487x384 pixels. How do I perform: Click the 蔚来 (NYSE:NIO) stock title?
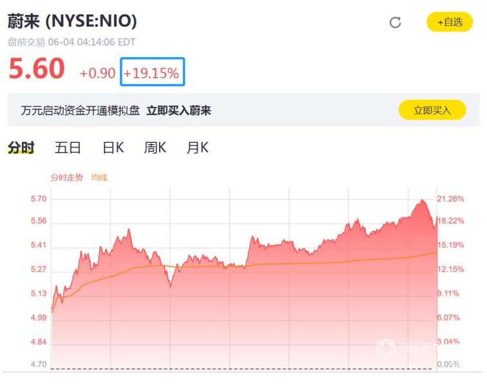(x=72, y=21)
